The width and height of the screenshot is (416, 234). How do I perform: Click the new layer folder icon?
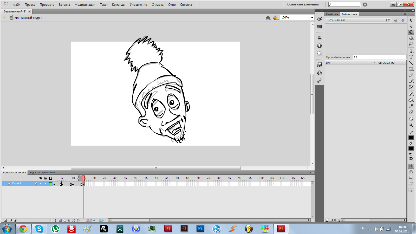10,220
